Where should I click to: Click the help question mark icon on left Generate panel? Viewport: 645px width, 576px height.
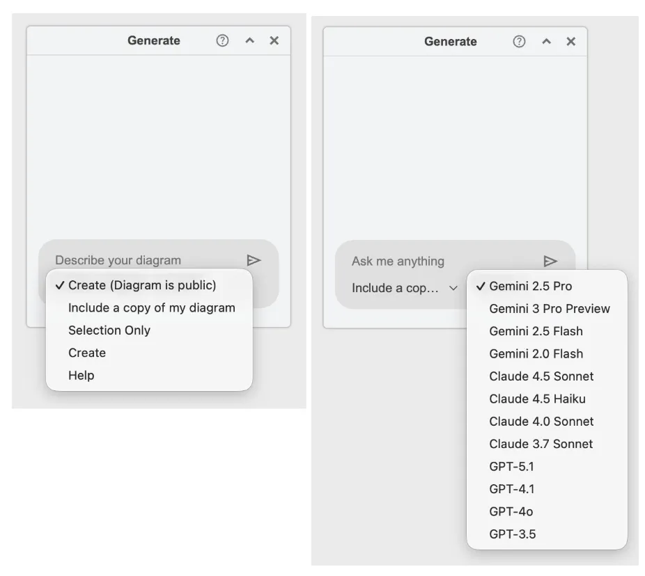[x=222, y=40]
